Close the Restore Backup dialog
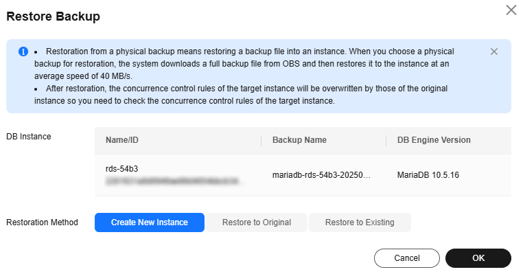The height and width of the screenshot is (274, 523). point(511,10)
